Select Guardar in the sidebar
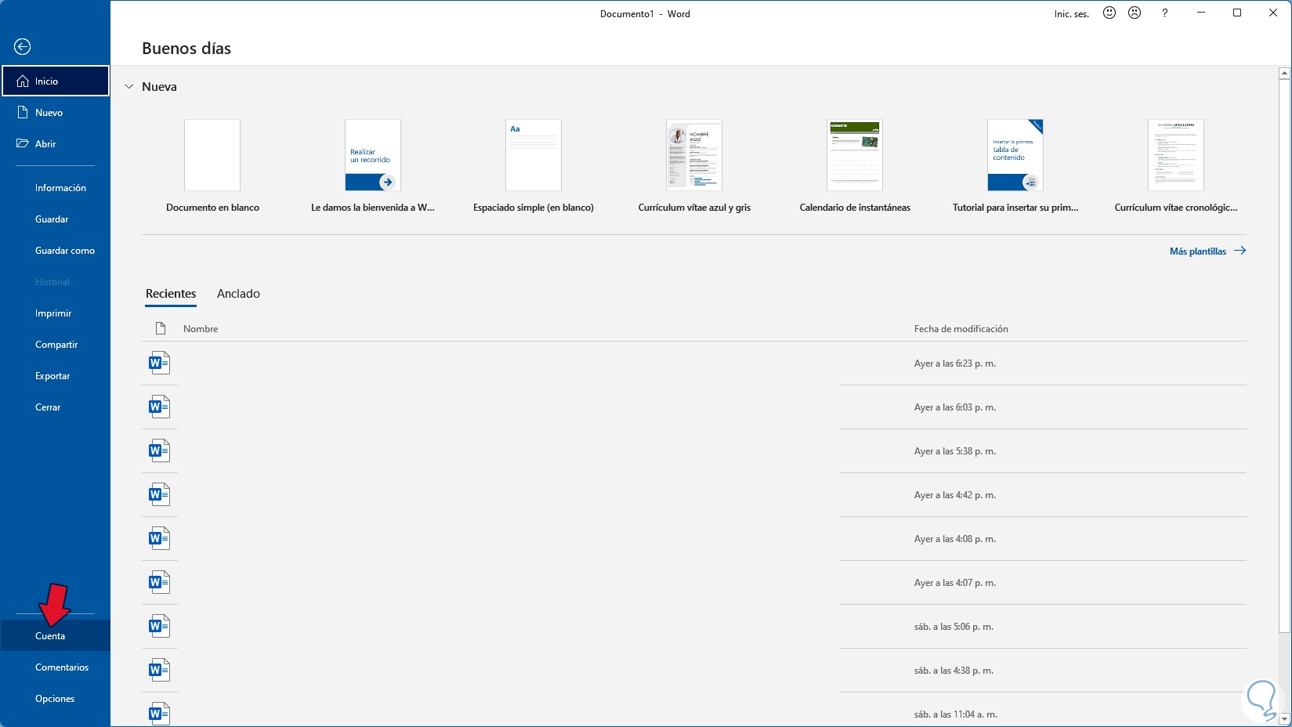 [56, 219]
